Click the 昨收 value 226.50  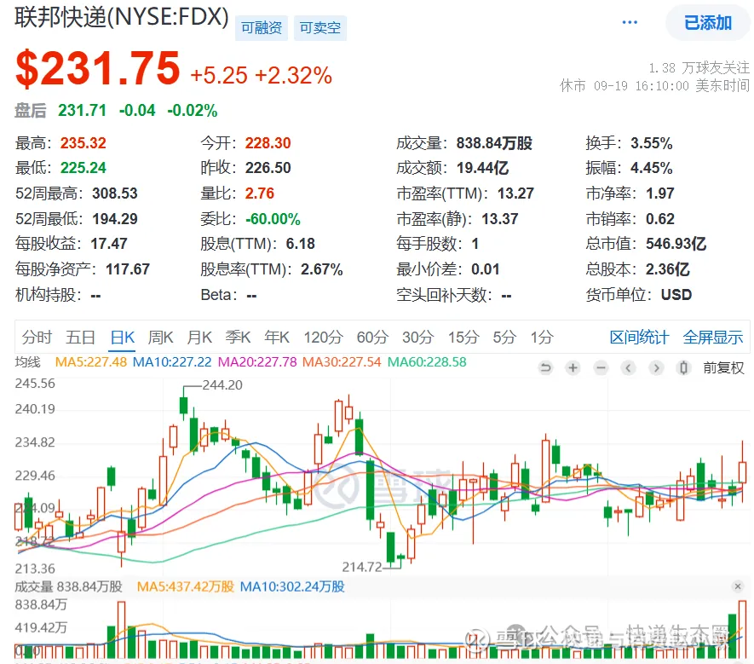(x=268, y=167)
